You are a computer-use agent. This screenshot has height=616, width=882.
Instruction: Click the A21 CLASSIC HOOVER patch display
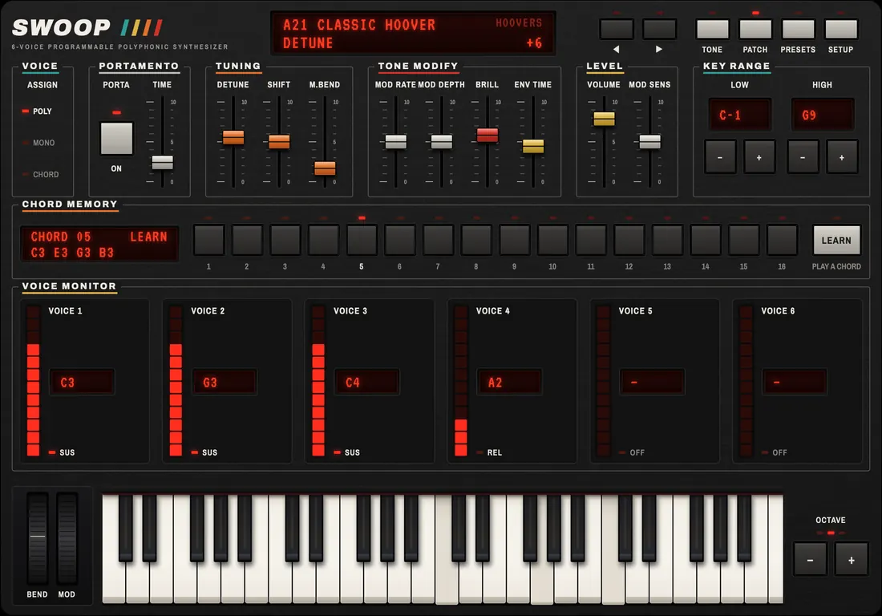coord(414,33)
